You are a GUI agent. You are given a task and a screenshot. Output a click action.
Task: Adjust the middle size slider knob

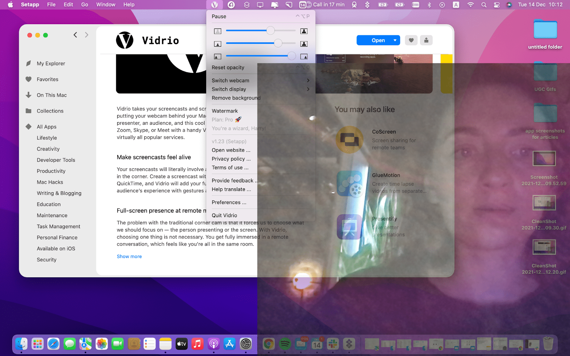tap(278, 43)
